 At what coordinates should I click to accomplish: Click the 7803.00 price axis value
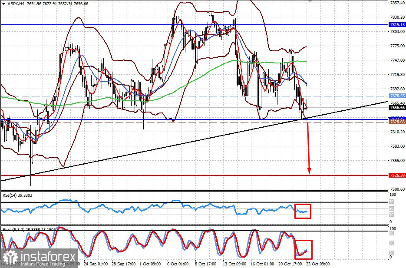tap(397, 31)
